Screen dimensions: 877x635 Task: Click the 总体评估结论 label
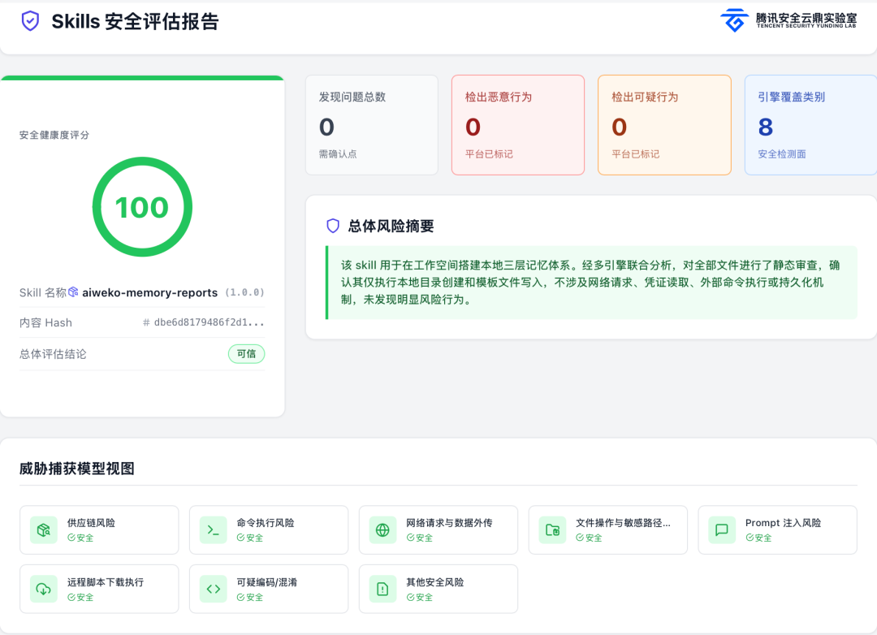53,354
